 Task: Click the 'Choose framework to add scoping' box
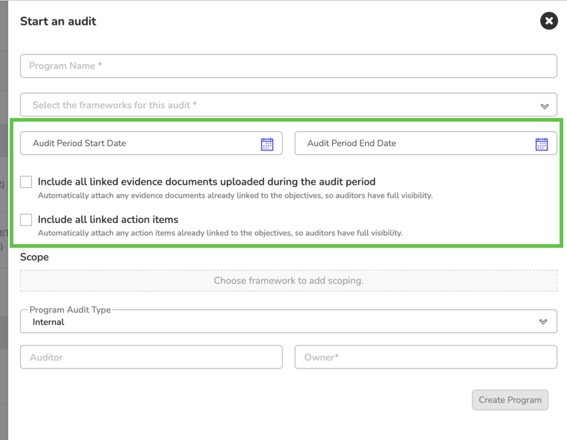[288, 281]
